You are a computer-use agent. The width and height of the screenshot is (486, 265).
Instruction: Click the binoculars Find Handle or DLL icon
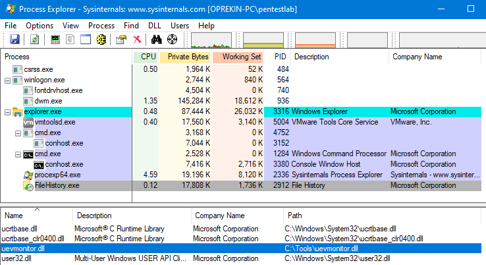(x=157, y=40)
